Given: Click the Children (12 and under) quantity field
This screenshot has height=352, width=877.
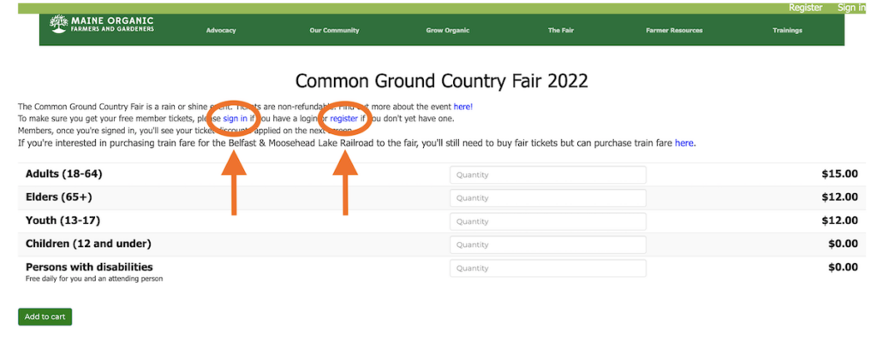Looking at the screenshot, I should [x=547, y=245].
